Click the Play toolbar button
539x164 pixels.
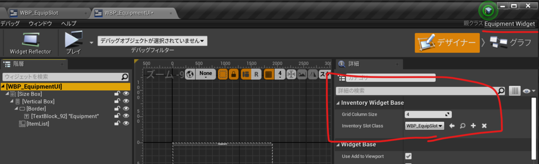coord(74,44)
